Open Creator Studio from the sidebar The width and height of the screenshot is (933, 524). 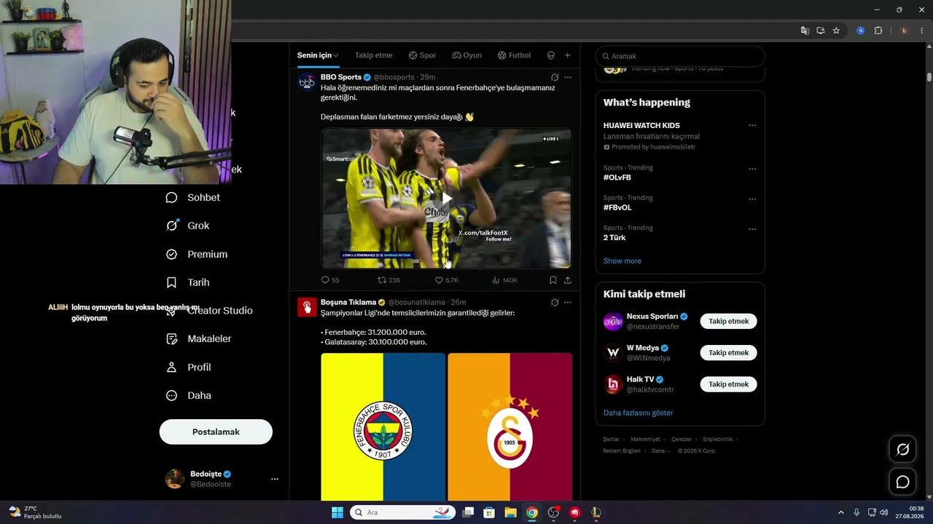point(209,310)
